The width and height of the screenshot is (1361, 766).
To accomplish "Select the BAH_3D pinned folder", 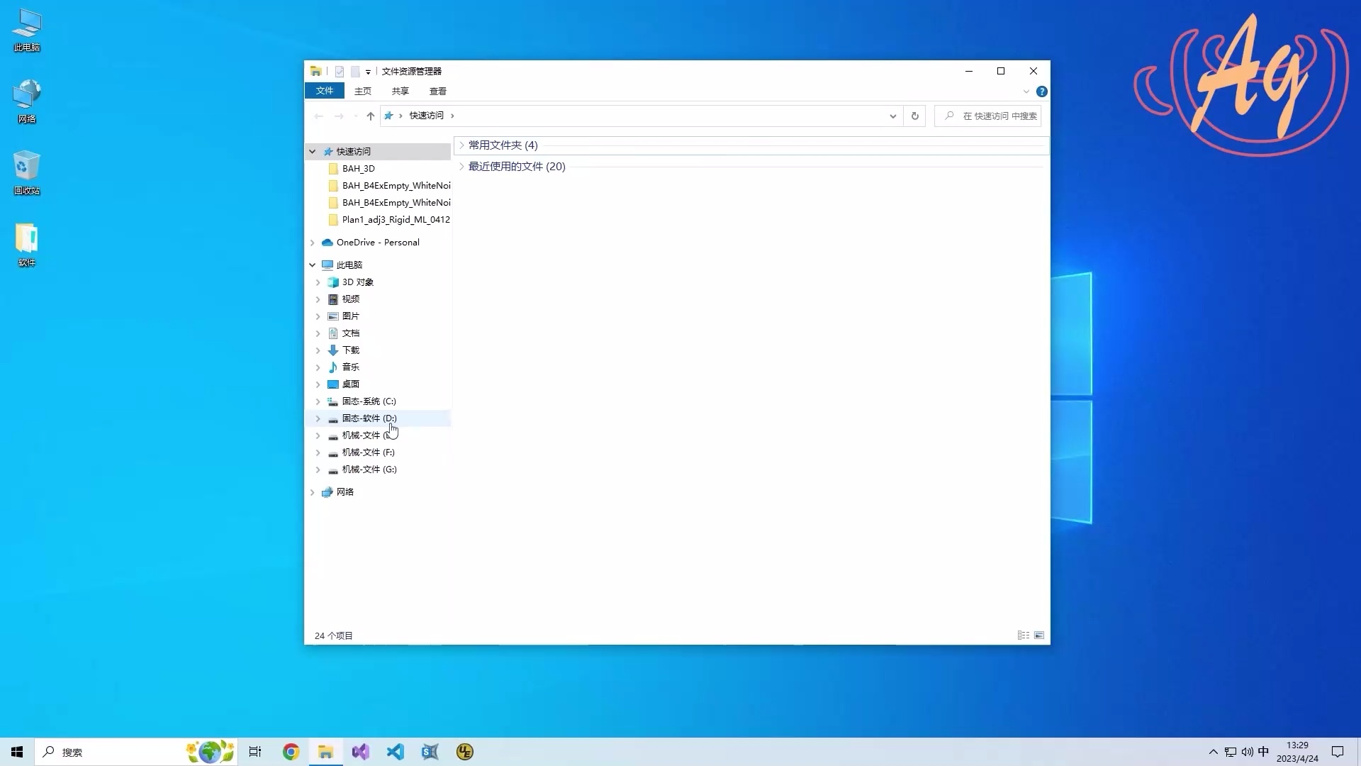I will (359, 168).
